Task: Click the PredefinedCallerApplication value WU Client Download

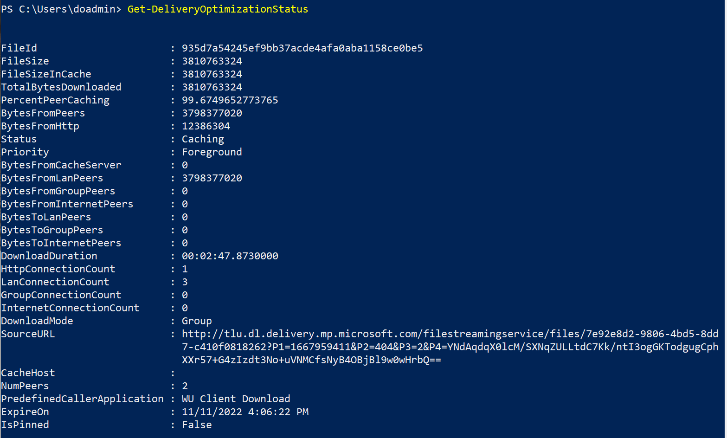Action: (236, 399)
